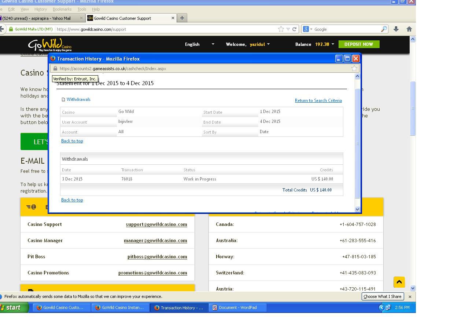This screenshot has width=469, height=317.
Task: Expand hidden system tray icons
Action: pos(381,307)
